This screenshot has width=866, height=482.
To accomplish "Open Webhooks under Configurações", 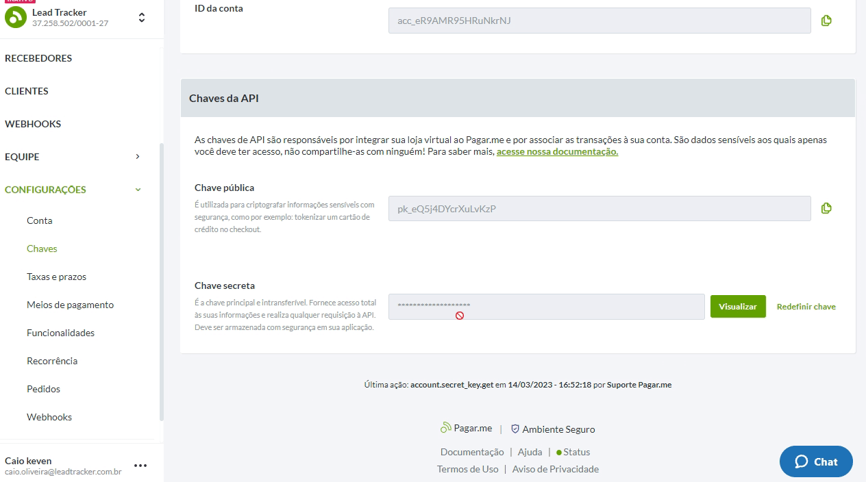I will (49, 417).
